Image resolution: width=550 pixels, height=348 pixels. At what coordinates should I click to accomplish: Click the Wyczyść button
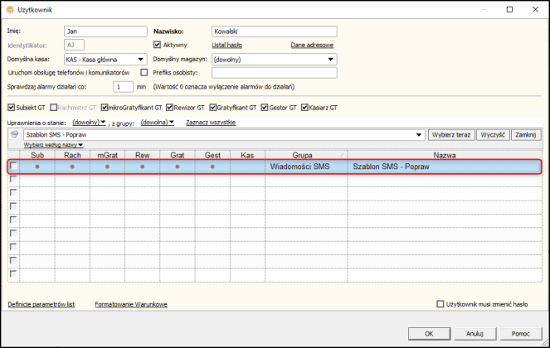[493, 135]
